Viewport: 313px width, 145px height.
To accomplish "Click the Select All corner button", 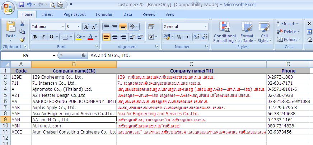I will click(x=5, y=64).
